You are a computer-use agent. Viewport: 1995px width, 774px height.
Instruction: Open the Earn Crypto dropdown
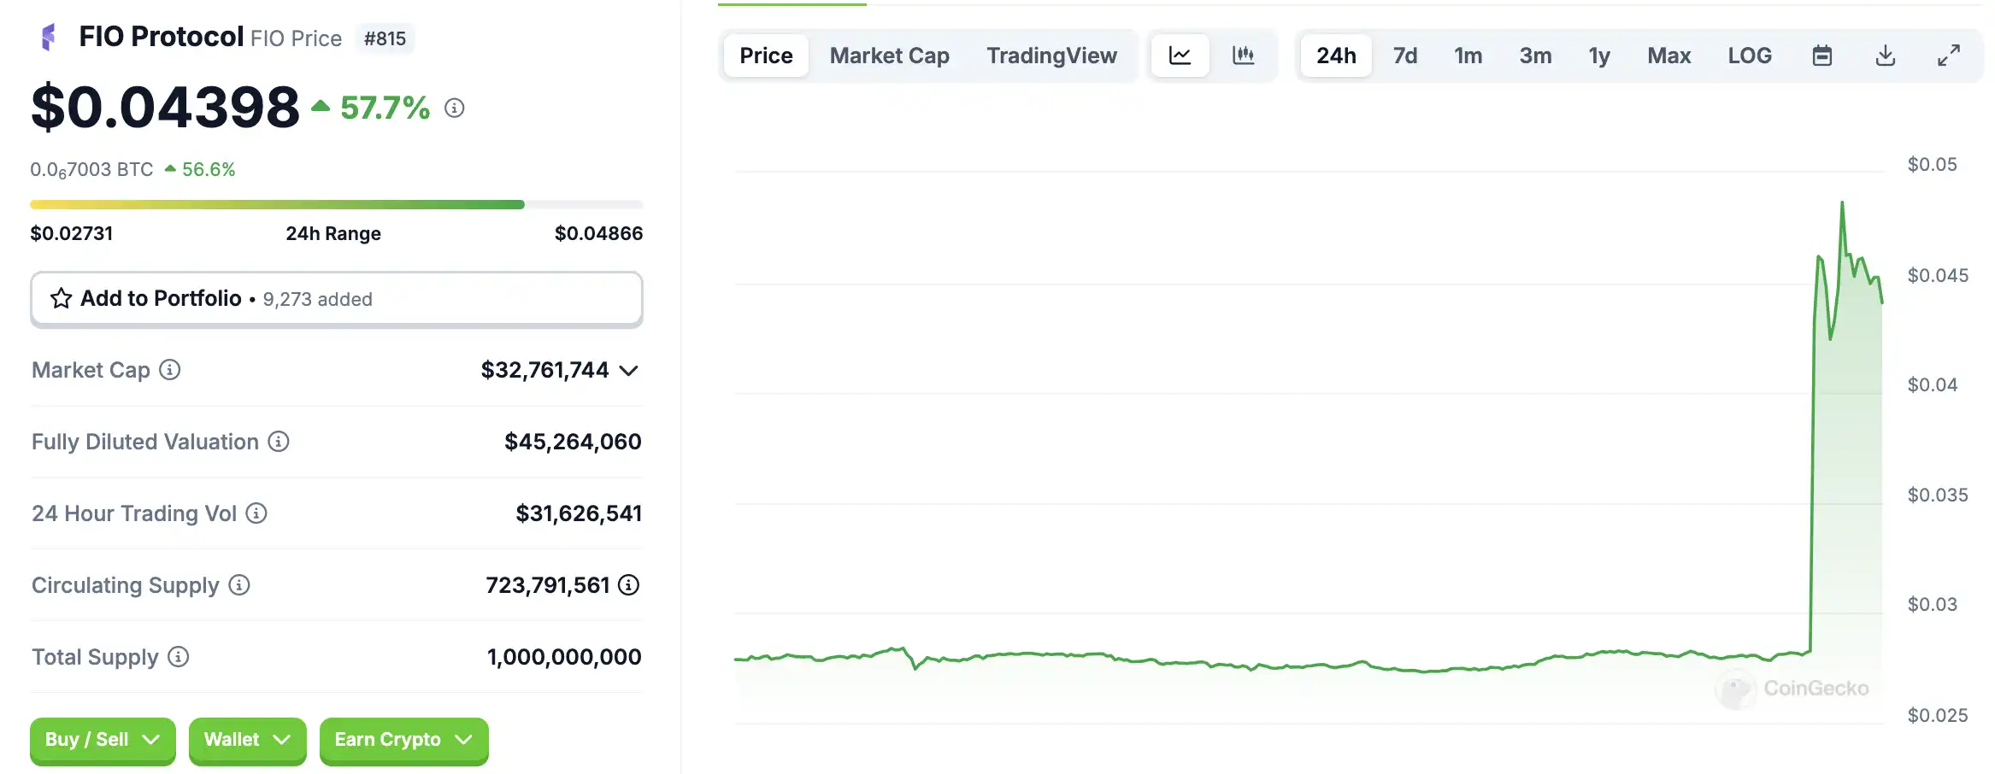pyautogui.click(x=403, y=740)
